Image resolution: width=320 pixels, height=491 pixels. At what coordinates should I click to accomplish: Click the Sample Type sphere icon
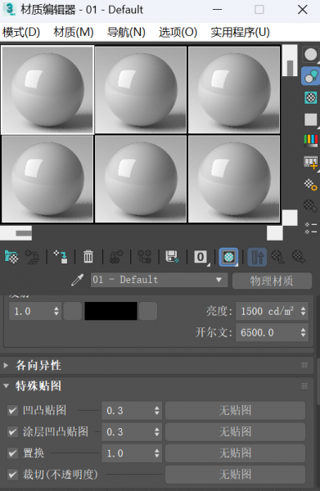(311, 55)
